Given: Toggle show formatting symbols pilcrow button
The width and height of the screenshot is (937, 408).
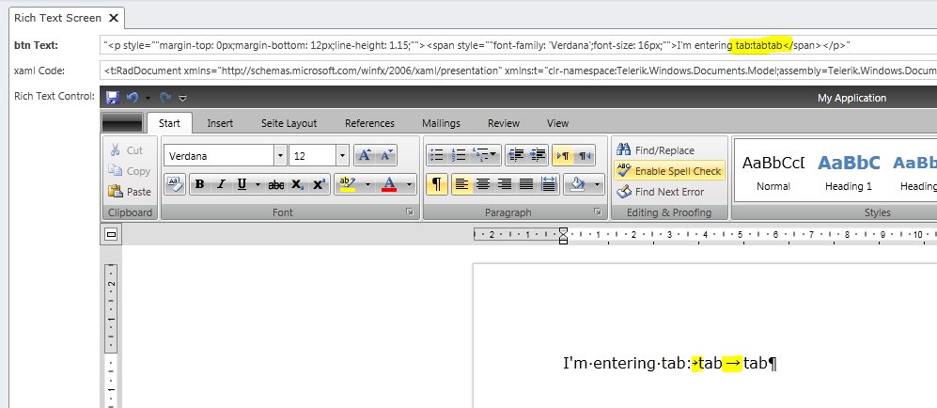Looking at the screenshot, I should click(x=437, y=184).
